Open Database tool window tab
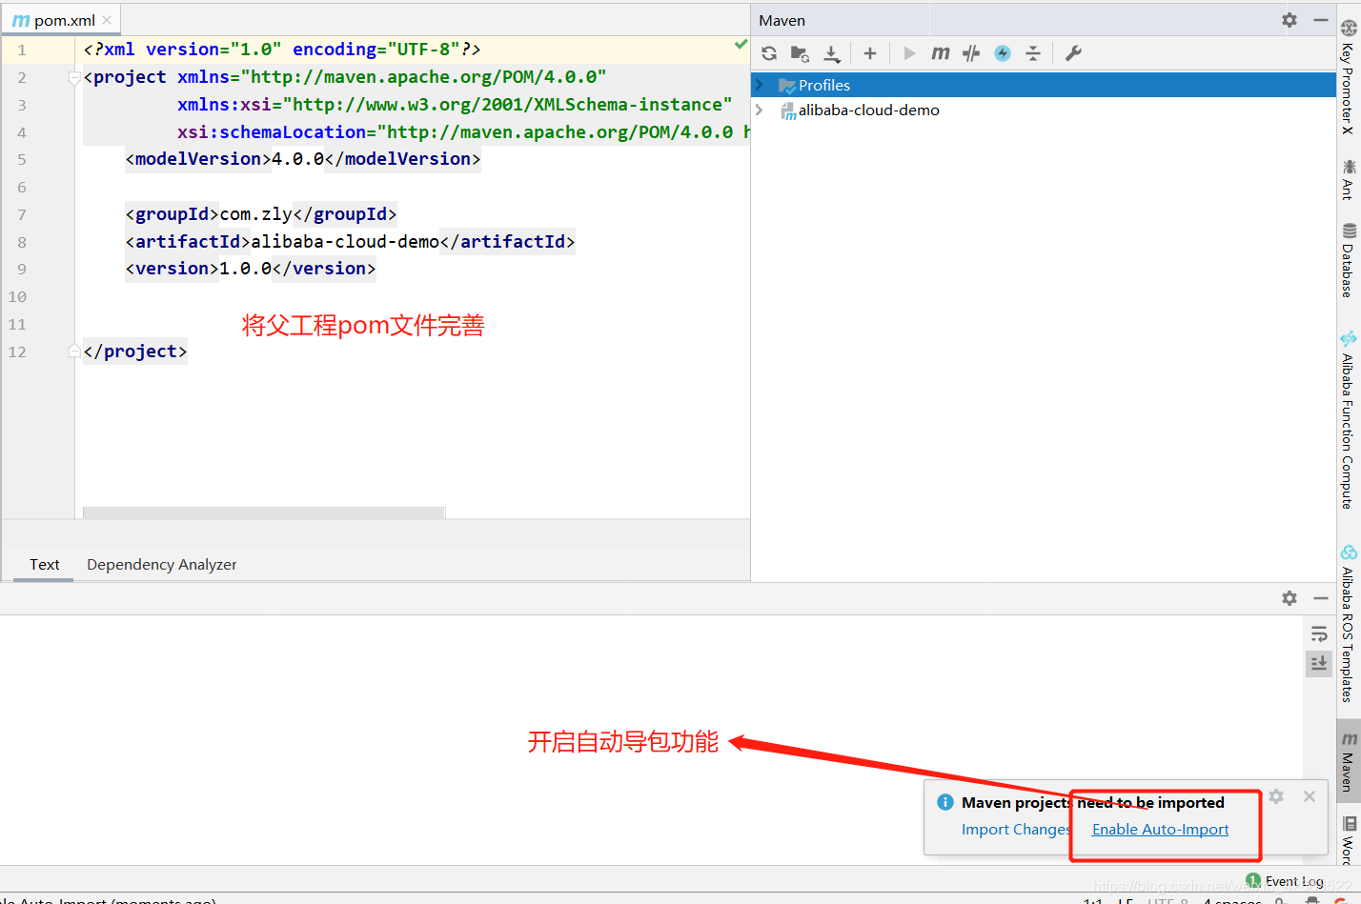The height and width of the screenshot is (904, 1361). (x=1348, y=260)
